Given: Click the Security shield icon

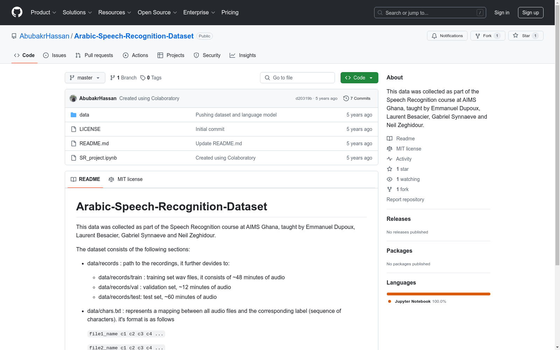Looking at the screenshot, I should click(x=196, y=55).
